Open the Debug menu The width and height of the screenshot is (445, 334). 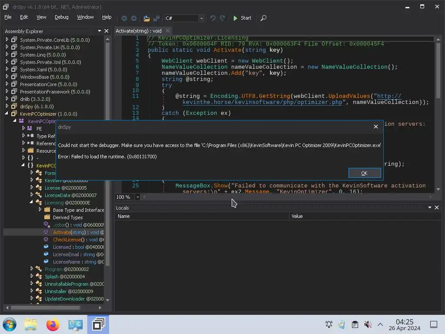(62, 17)
